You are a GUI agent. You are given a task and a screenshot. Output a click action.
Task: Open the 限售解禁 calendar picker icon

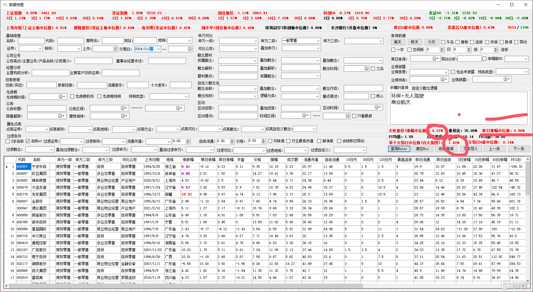tap(62, 116)
